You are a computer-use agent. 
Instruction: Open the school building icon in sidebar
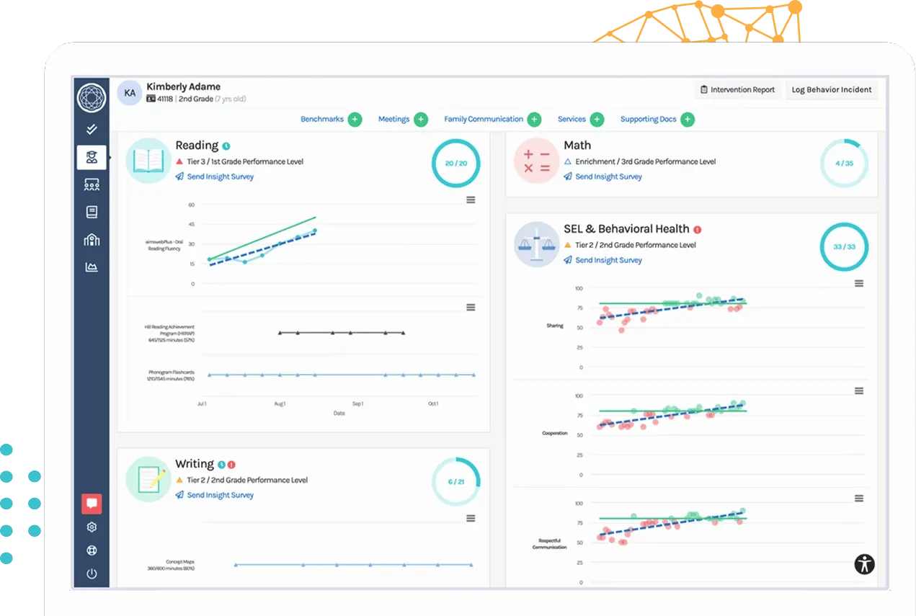pyautogui.click(x=91, y=238)
